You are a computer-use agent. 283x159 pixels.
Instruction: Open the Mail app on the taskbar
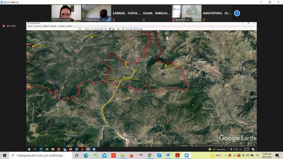(104, 155)
